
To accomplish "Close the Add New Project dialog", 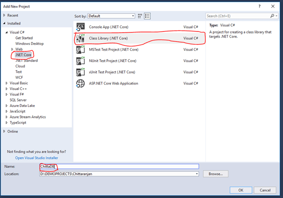I will coord(273,6).
